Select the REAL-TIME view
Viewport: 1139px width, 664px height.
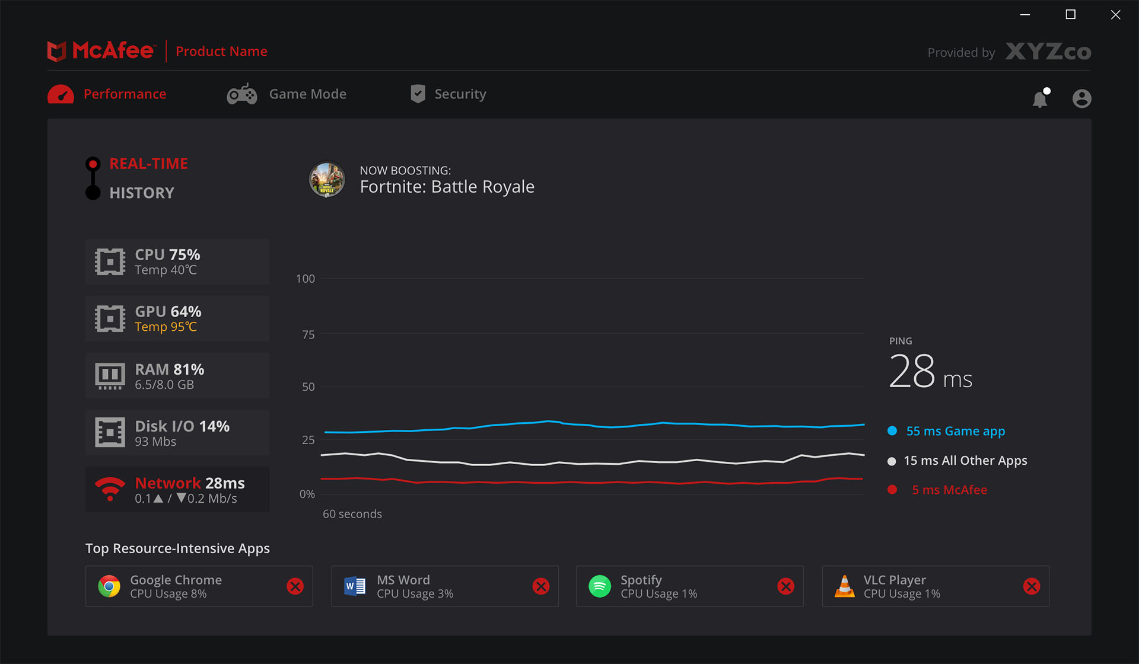[x=148, y=164]
